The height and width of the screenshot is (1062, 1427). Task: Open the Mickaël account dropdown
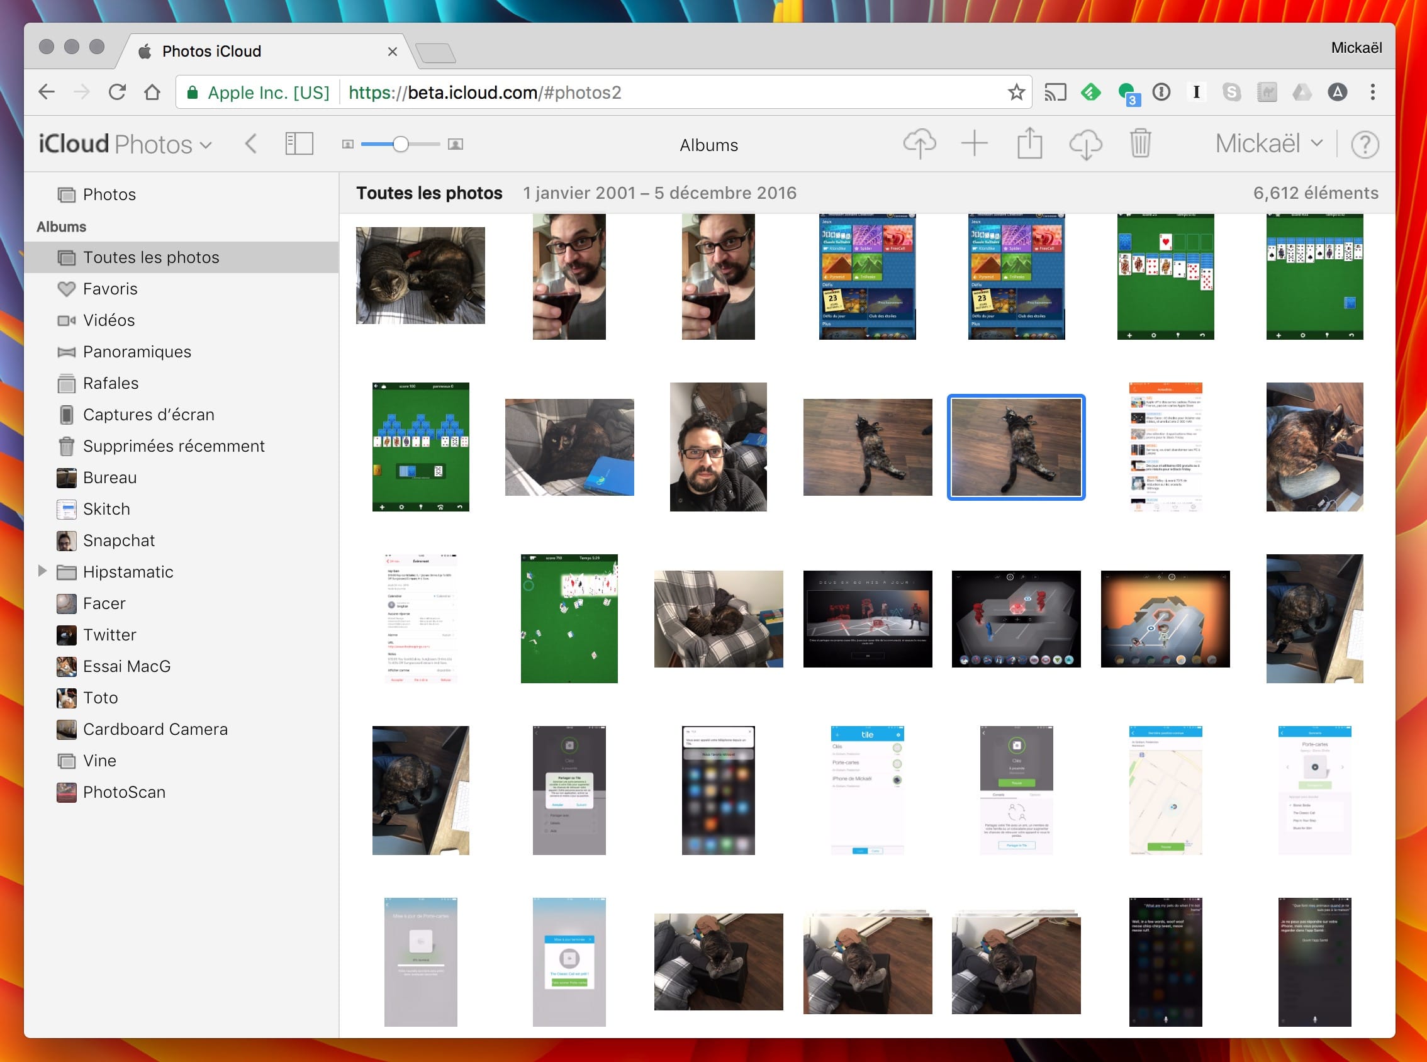click(1271, 144)
